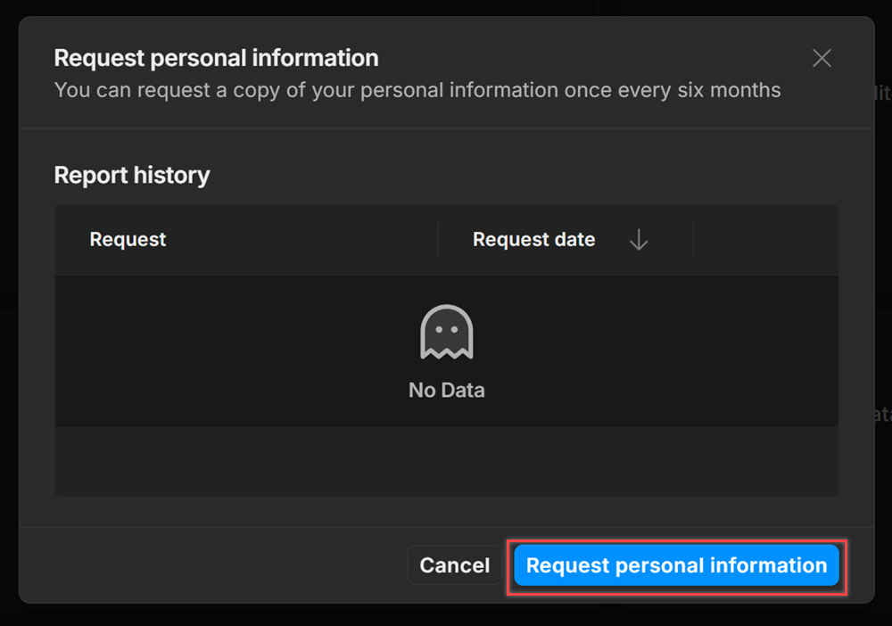Click the No Data ghost icon
This screenshot has width=892, height=626.
coord(447,332)
